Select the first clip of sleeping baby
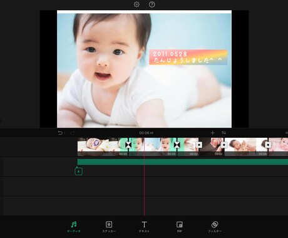This screenshot has height=238, width=288. 102,147
